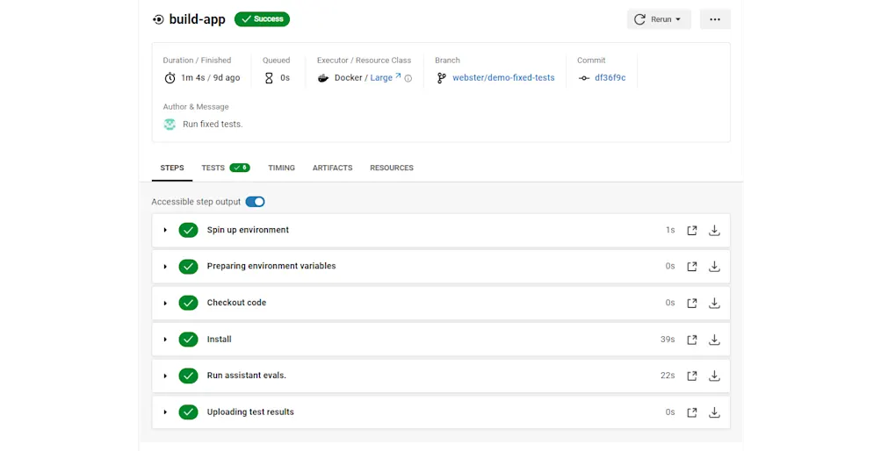Click the Spin up environment success checkmark
881x451 pixels.
188,230
